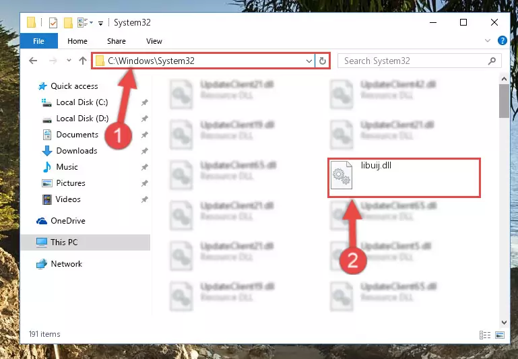Viewport: 518px width, 359px height.
Task: Click the 191 items status text
Action: pyautogui.click(x=44, y=334)
